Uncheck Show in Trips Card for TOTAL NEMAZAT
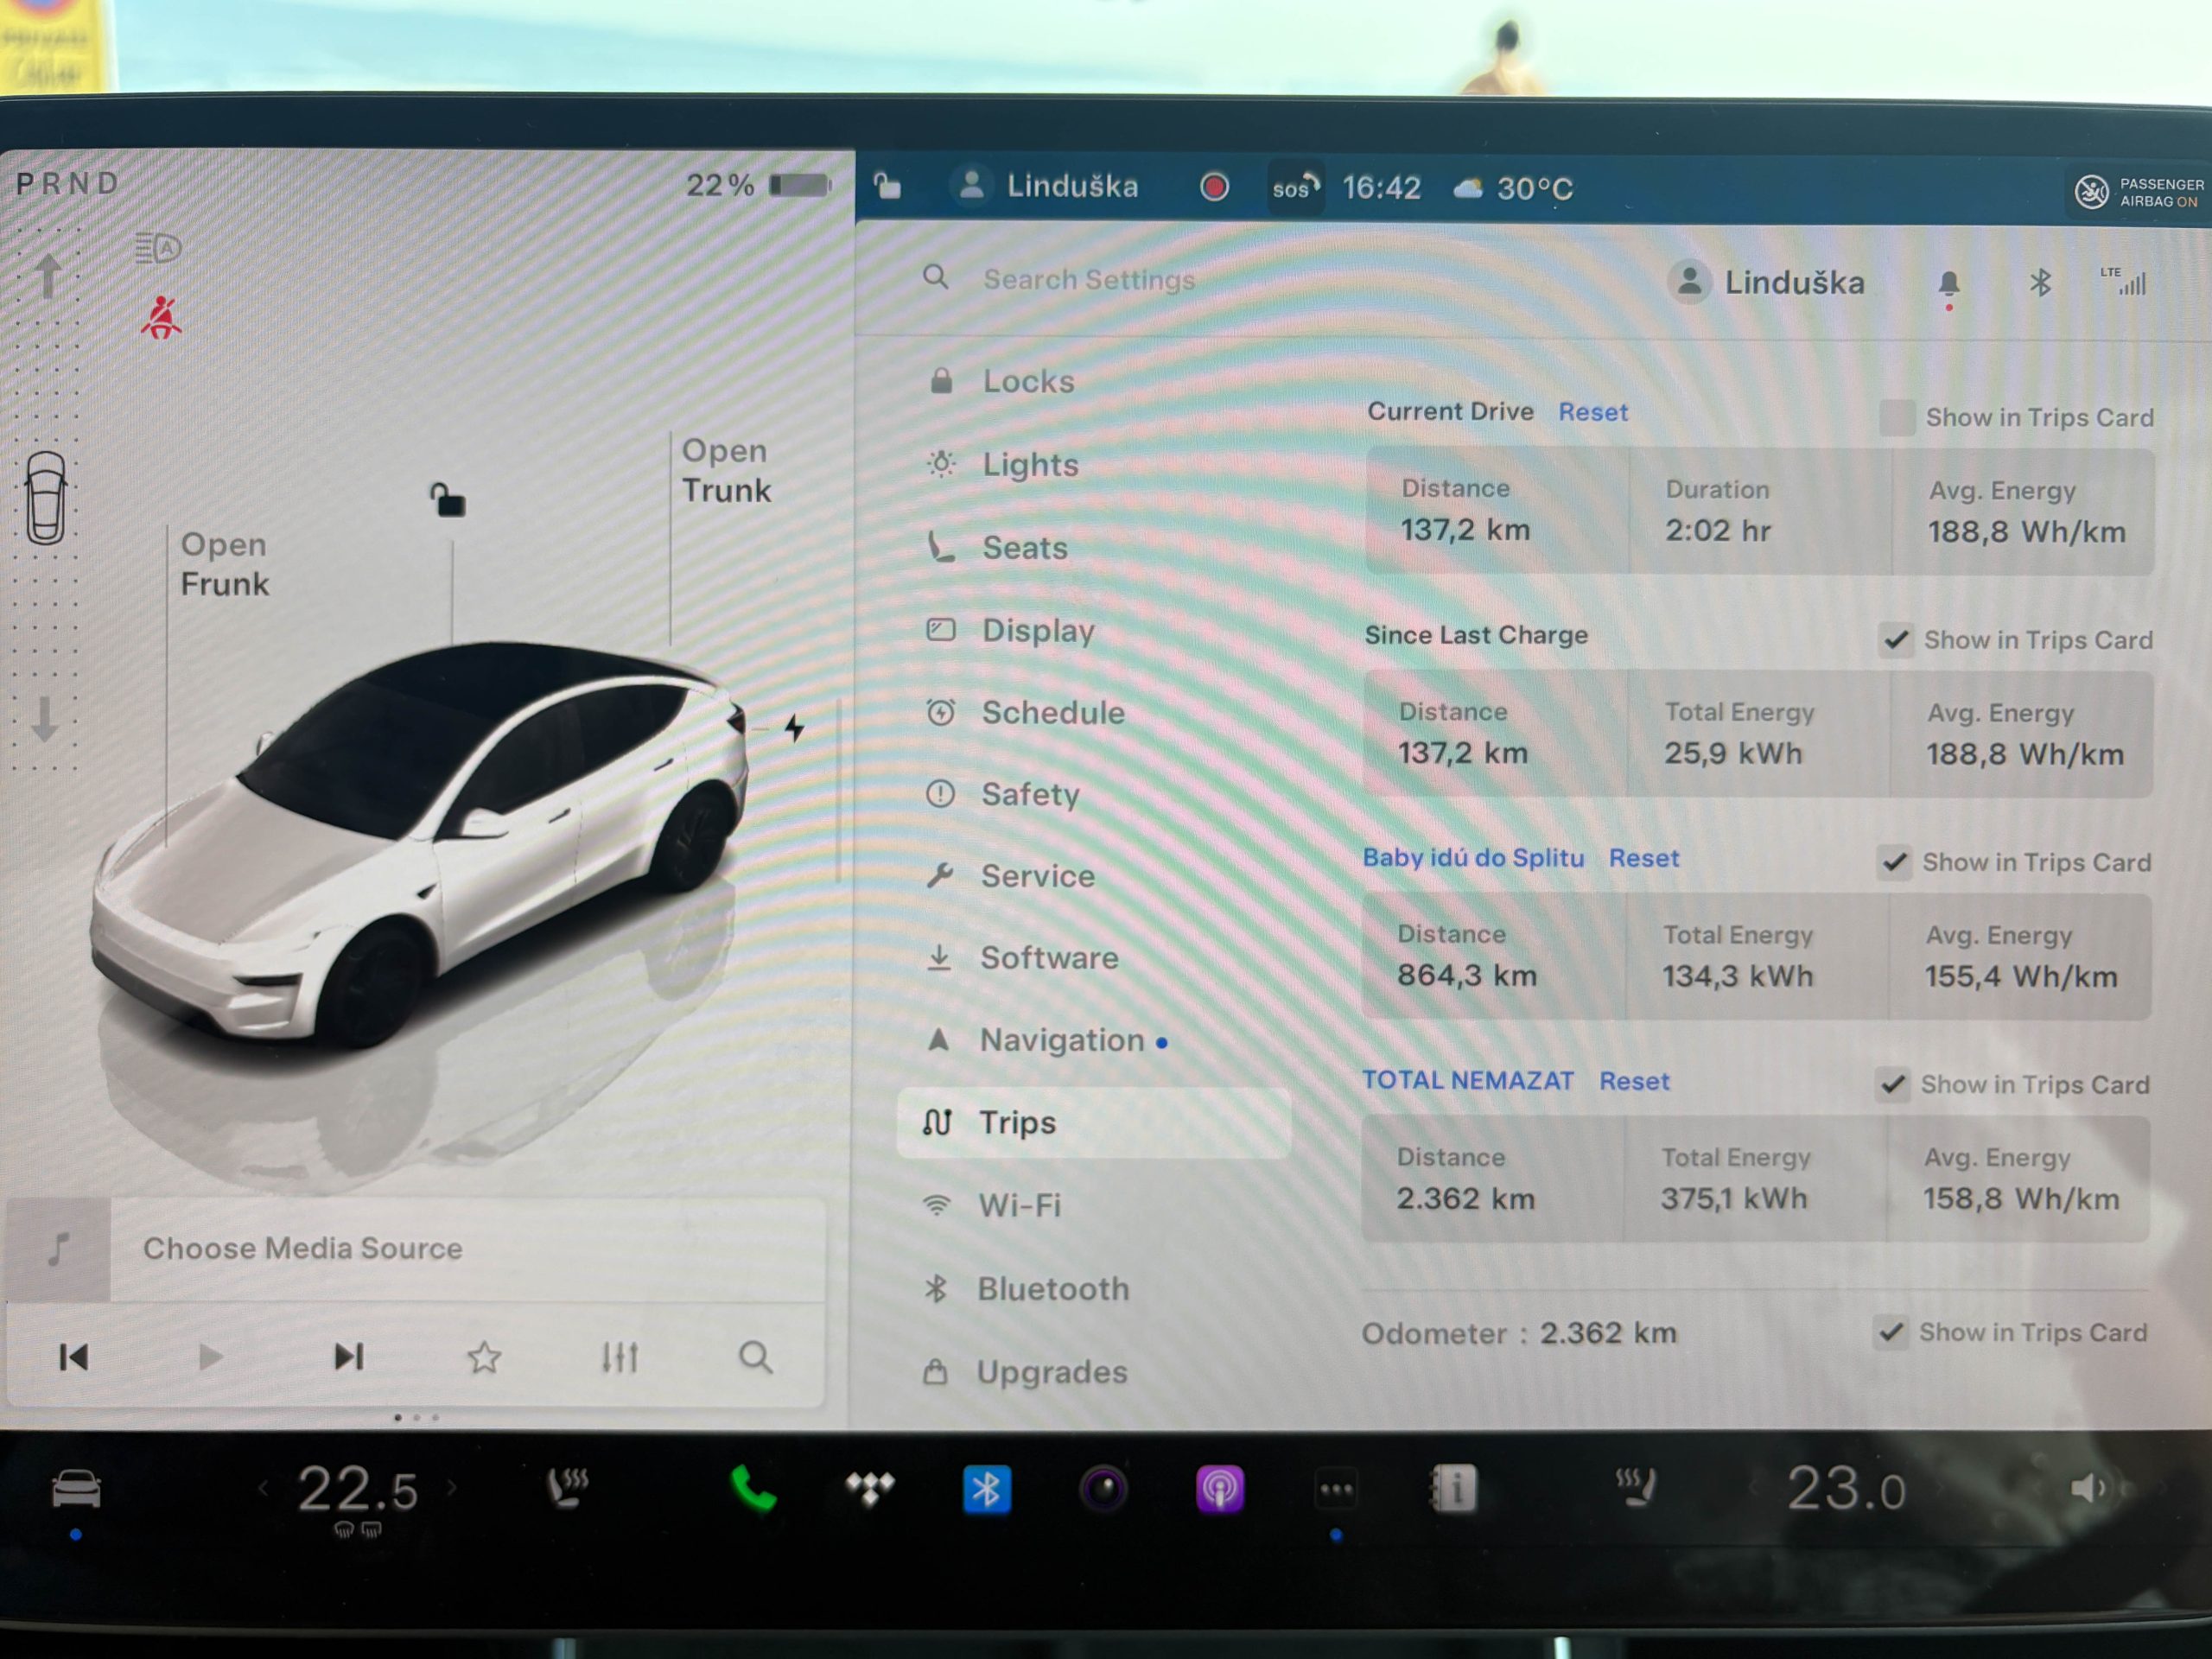 click(x=1892, y=1084)
